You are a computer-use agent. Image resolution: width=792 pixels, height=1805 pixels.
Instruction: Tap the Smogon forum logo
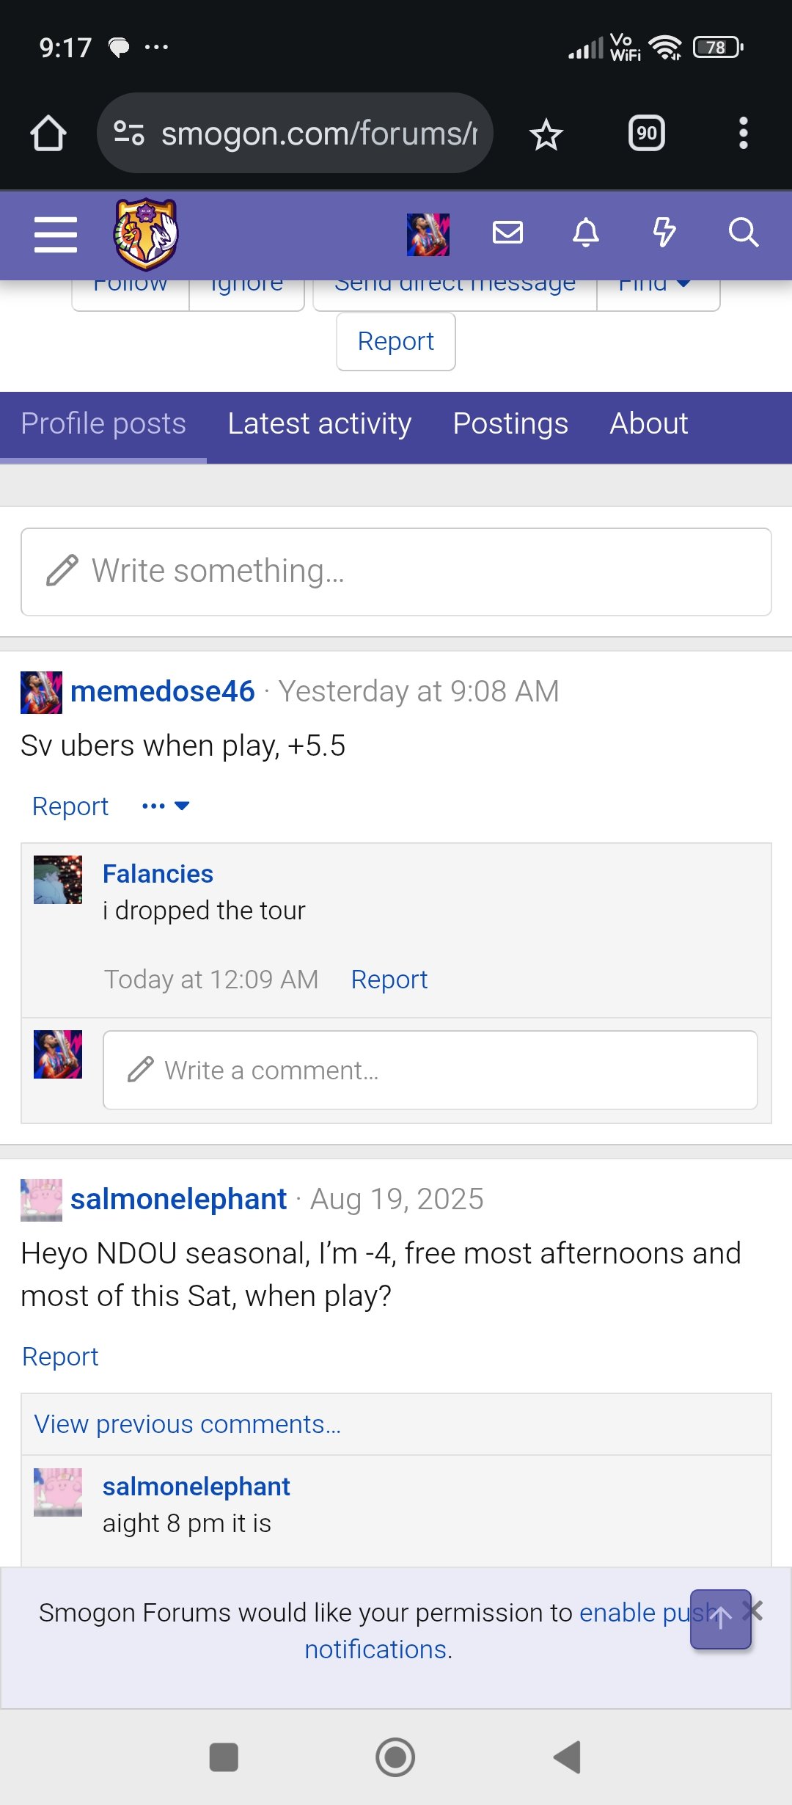(145, 235)
